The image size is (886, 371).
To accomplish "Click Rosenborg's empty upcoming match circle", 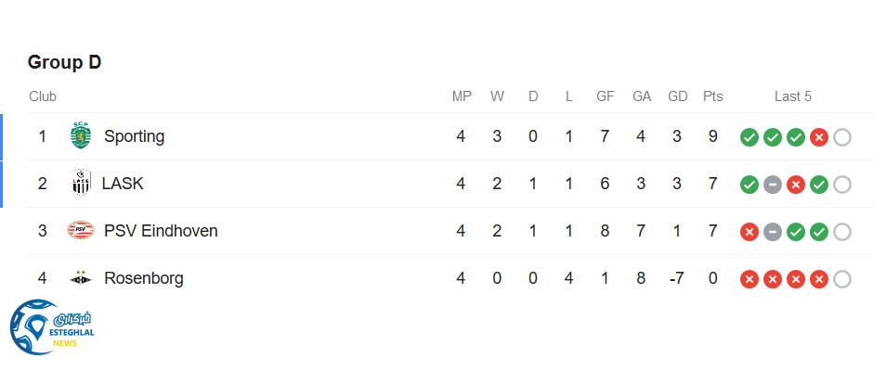I will (841, 279).
